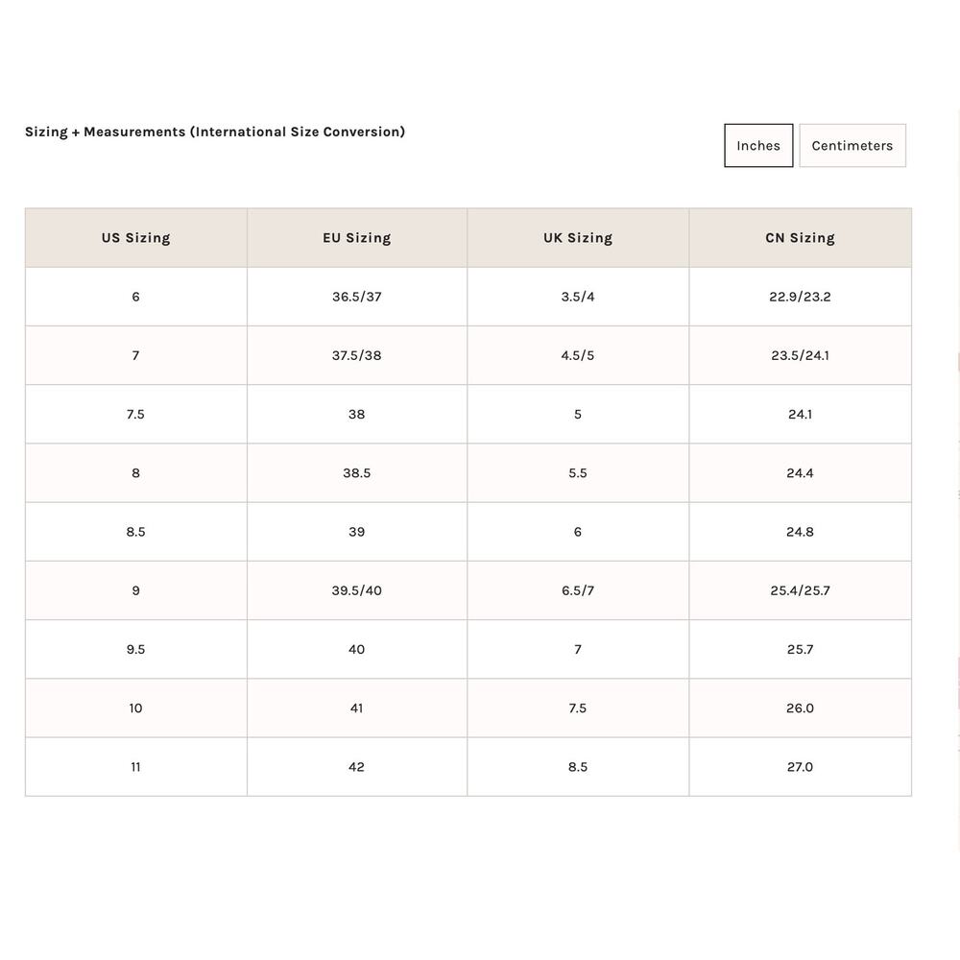Select the UK size 8.5 cell
This screenshot has height=960, width=960.
pos(578,767)
